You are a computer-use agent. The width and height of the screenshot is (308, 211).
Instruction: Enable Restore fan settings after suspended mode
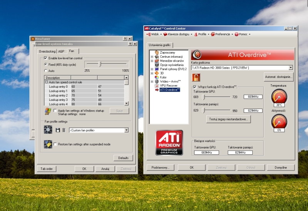click(x=55, y=144)
